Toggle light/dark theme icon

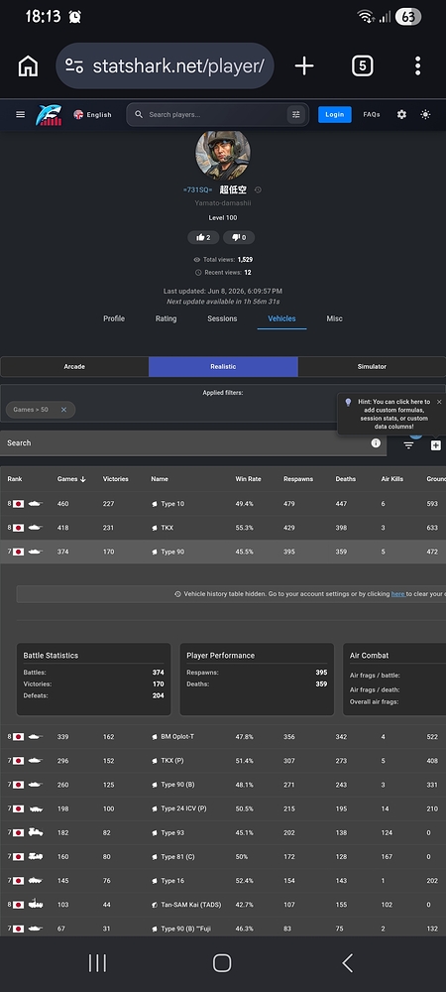click(x=426, y=114)
